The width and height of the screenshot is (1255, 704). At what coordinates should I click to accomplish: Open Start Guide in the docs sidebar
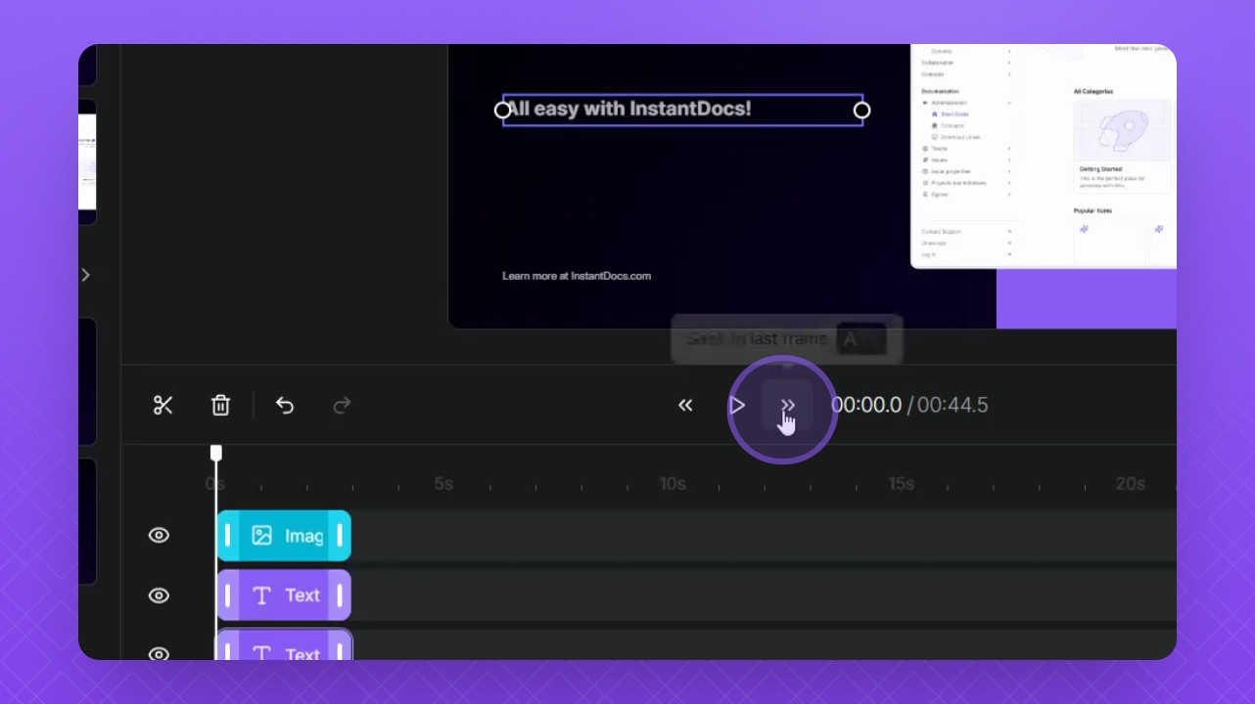pyautogui.click(x=955, y=114)
